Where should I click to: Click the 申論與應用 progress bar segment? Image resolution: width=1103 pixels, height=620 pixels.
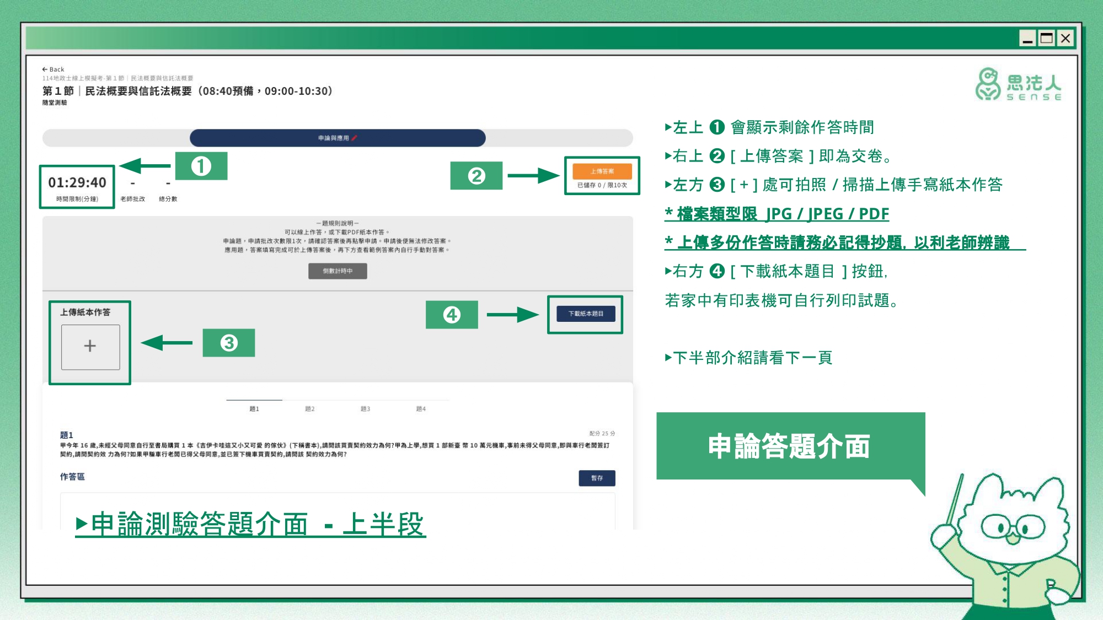(333, 138)
